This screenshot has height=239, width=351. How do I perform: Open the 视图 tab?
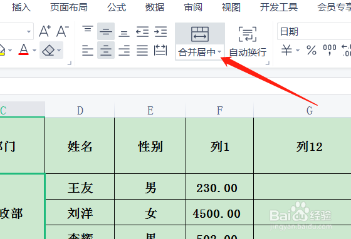click(x=231, y=8)
